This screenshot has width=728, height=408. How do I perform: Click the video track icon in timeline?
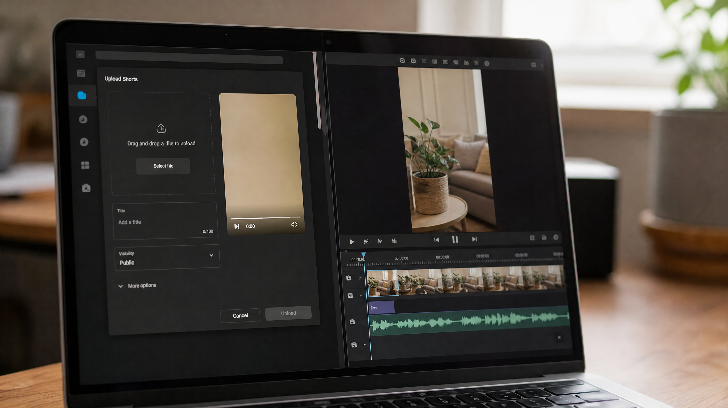pyautogui.click(x=349, y=278)
